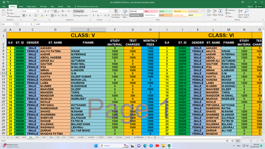Screen dimensions: 265x149
Task: Collapse the ribbon with the chevron
Action: (263, 20)
